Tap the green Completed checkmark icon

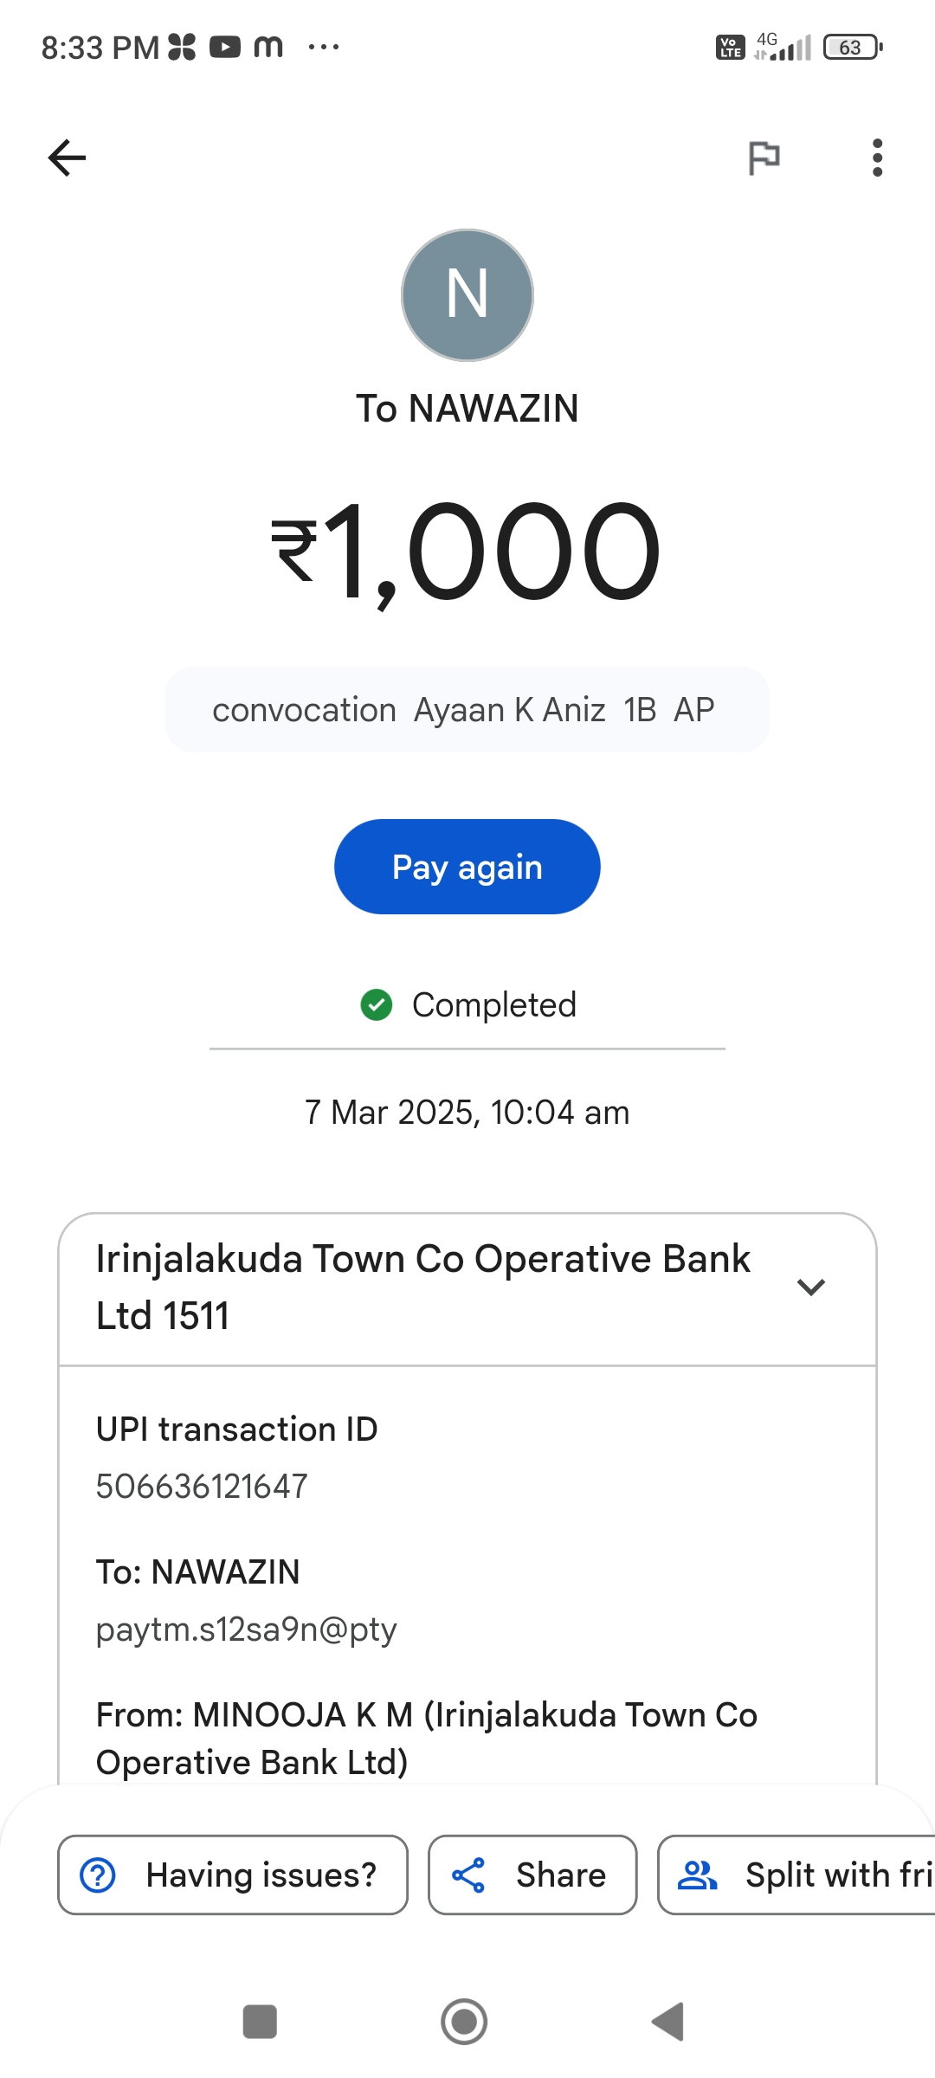tap(377, 1005)
